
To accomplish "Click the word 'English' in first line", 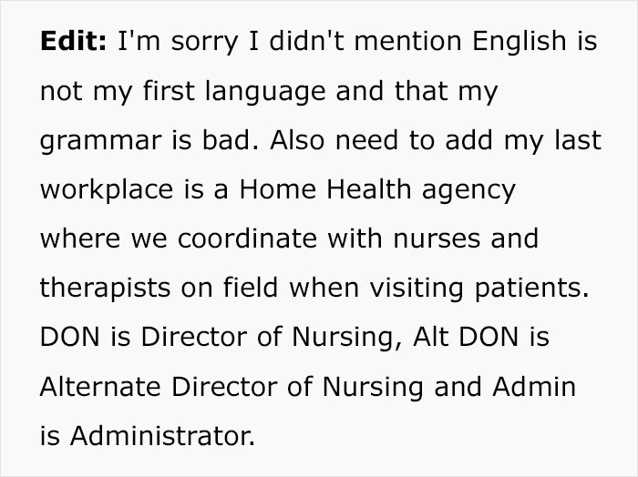I will 519,43.
